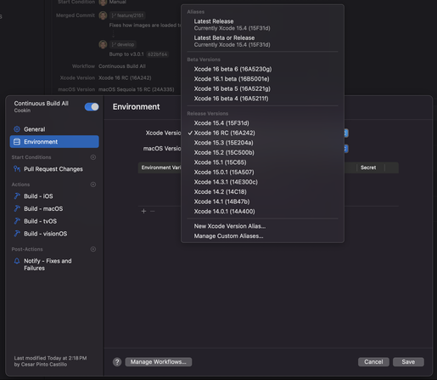
Task: Select Xcode 14.3.1 (14E300c)
Action: (262, 182)
